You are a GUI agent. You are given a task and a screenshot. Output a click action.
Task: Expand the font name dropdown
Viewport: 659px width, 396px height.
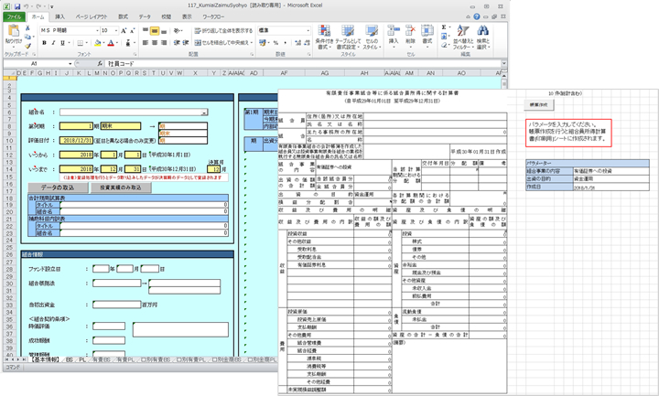click(x=97, y=31)
